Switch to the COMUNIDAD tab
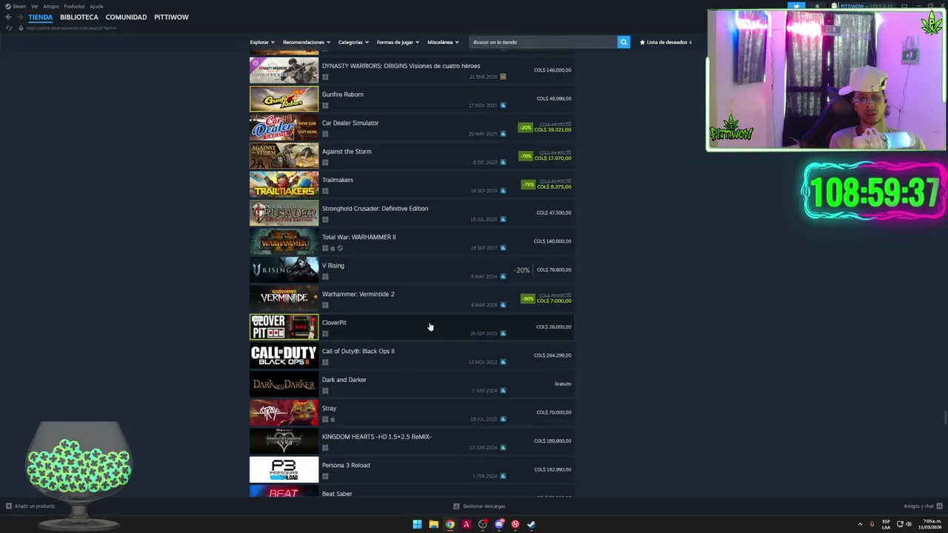This screenshot has width=948, height=533. [126, 17]
